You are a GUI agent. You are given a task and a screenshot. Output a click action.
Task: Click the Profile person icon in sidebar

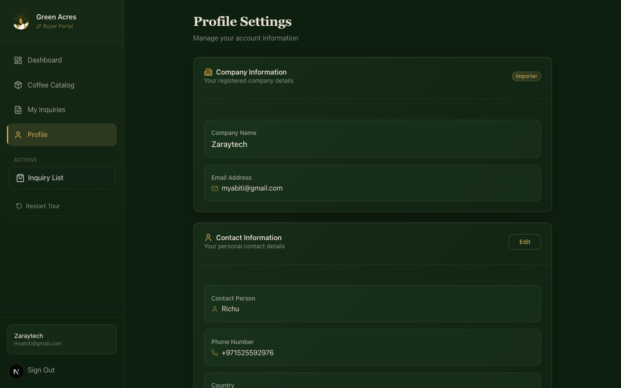click(18, 135)
